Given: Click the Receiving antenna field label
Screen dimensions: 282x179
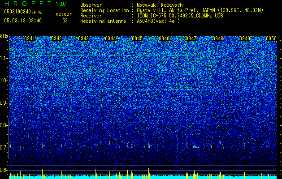Looking at the screenshot, I should 103,21.
